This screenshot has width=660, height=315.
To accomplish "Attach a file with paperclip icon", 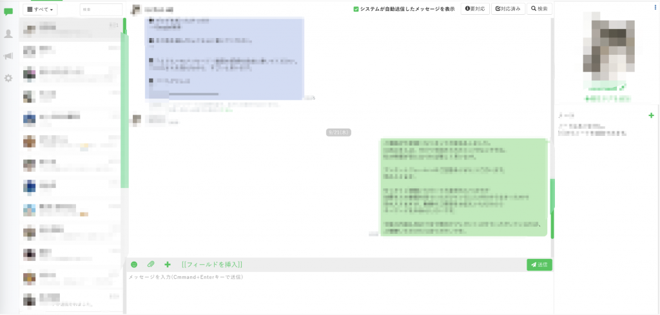I will pyautogui.click(x=151, y=264).
